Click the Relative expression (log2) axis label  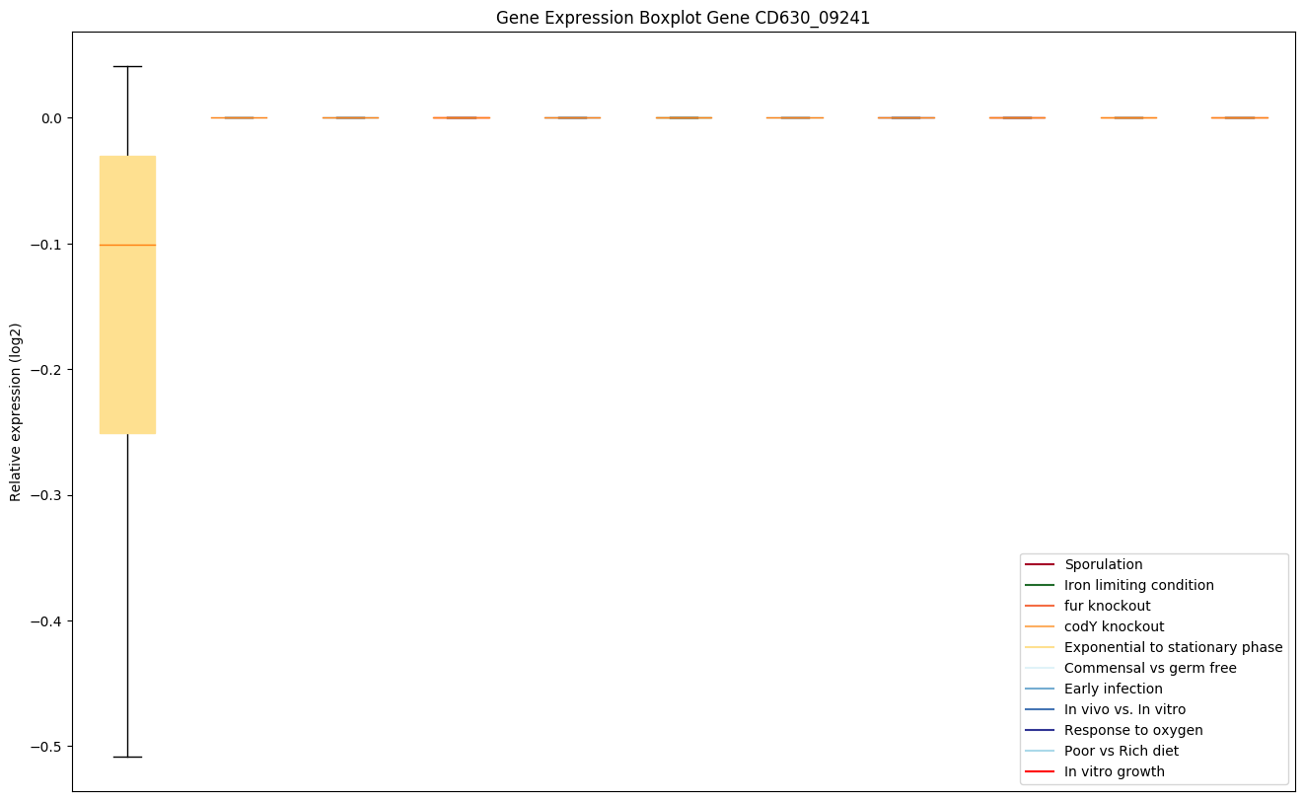tap(16, 411)
